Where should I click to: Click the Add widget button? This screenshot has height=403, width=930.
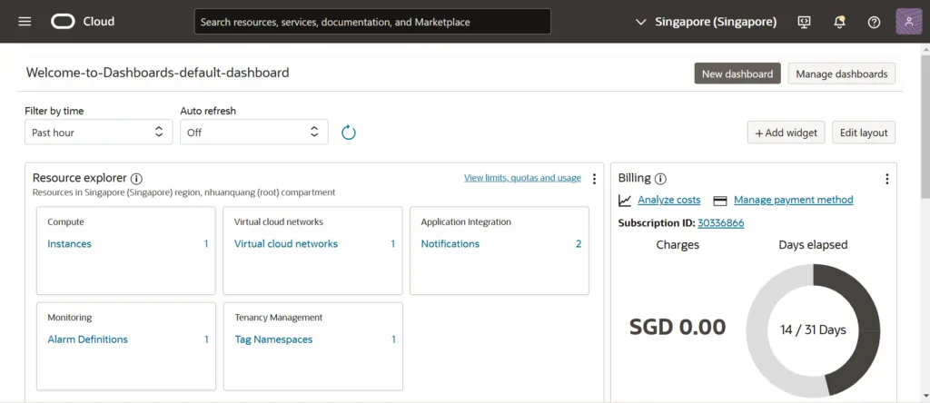coord(786,133)
